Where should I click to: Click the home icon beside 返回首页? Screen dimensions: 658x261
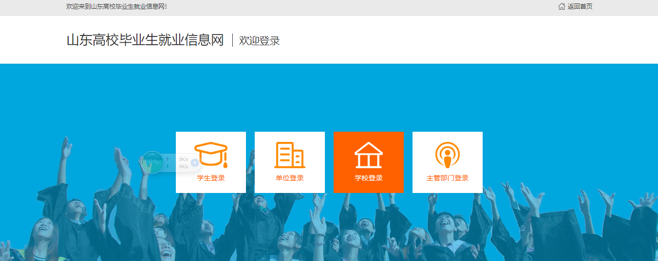(x=562, y=7)
